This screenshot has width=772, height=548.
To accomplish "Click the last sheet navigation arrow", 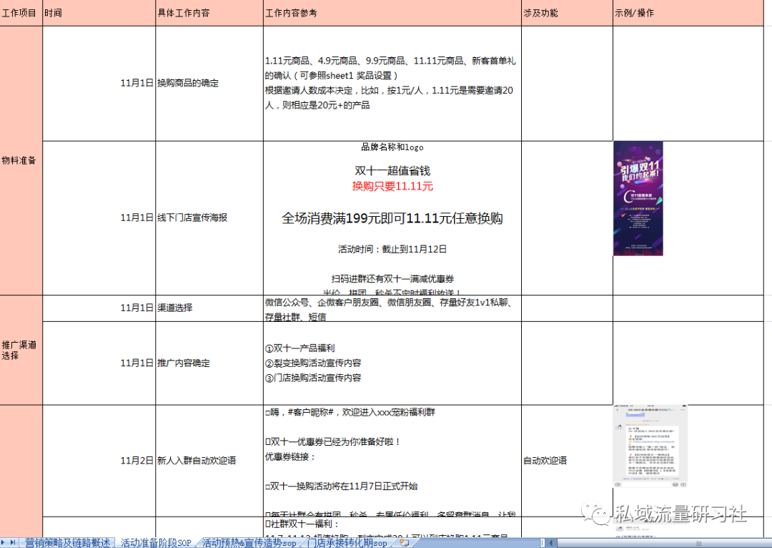I will point(13,542).
